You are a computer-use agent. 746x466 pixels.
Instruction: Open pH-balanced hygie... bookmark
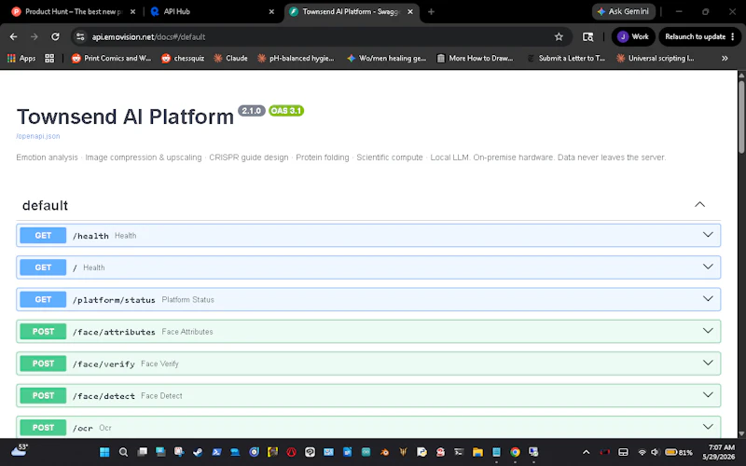[x=296, y=58]
